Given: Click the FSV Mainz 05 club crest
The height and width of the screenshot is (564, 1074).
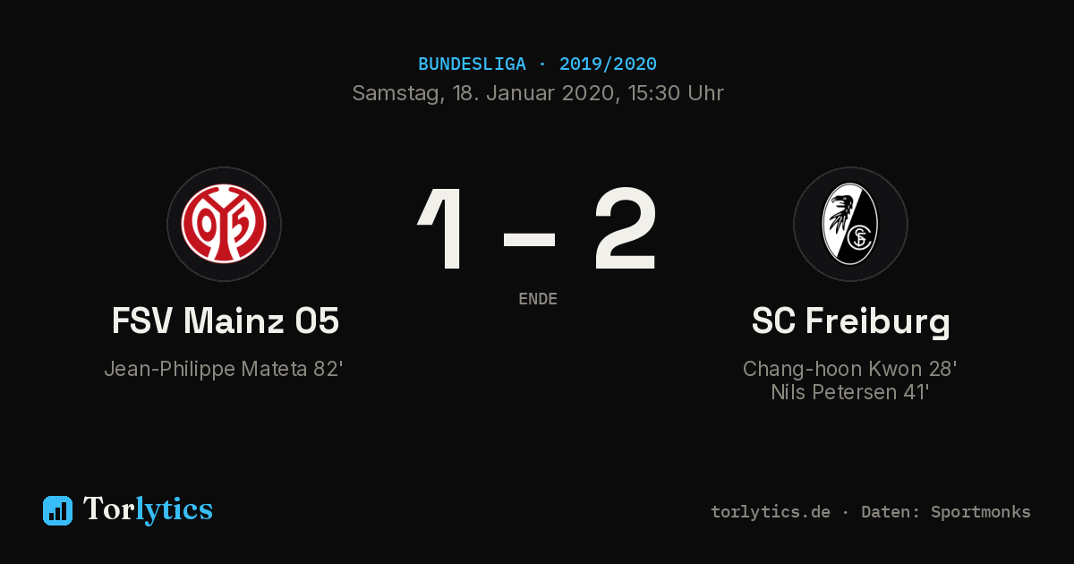Looking at the screenshot, I should coord(224,224).
